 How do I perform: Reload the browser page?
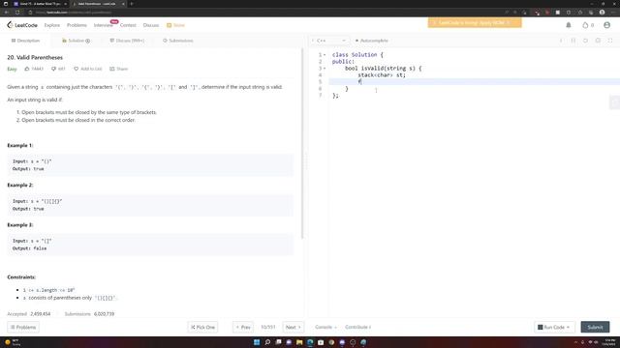[x=17, y=13]
